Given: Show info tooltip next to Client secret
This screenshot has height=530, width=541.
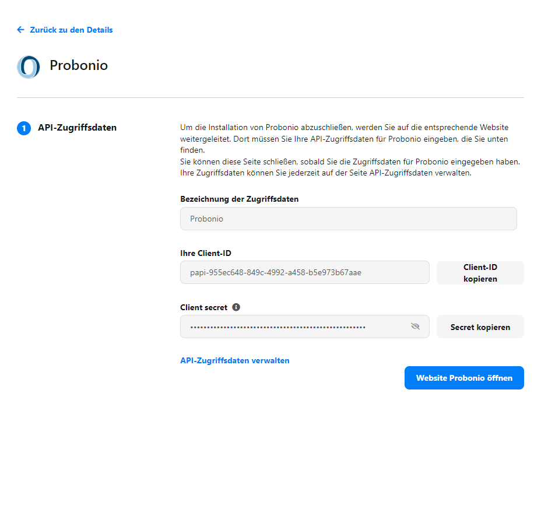Looking at the screenshot, I should 236,307.
